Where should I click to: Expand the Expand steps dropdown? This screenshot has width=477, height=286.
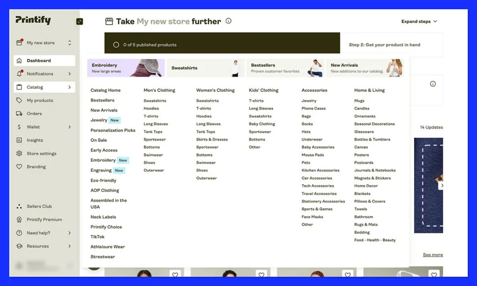tap(419, 21)
